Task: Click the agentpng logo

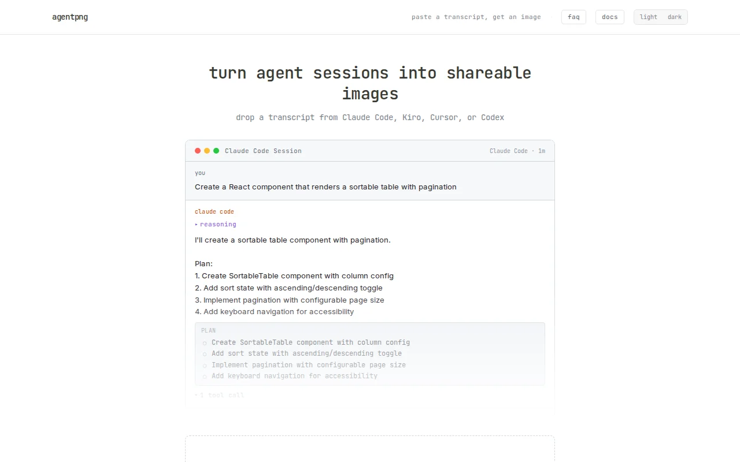Action: click(x=70, y=17)
